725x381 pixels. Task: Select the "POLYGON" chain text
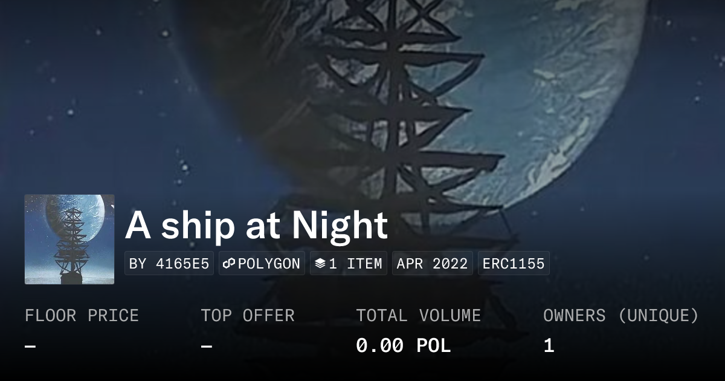pos(269,264)
